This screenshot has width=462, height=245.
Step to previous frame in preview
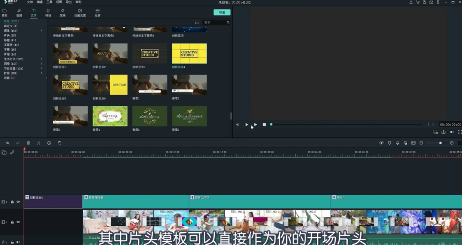237,125
